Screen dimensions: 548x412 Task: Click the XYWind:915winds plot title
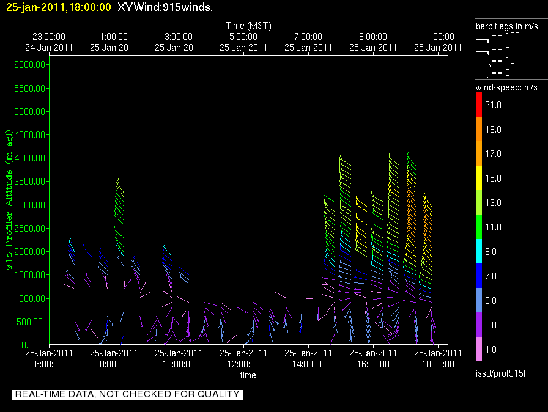point(165,7)
